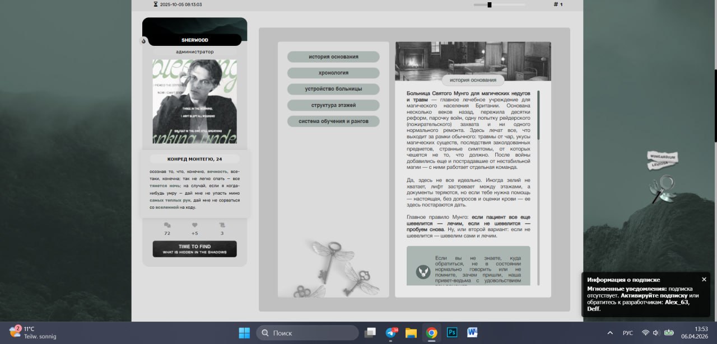This screenshot has width=717, height=344.
Task: Click the Wingardium Leviosa magnifier icon
Action: point(662,187)
